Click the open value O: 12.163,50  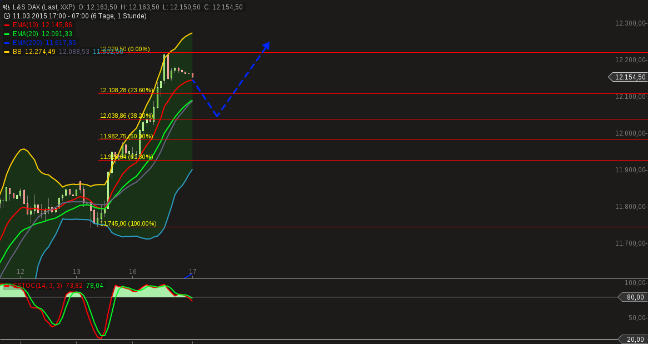[x=97, y=7]
